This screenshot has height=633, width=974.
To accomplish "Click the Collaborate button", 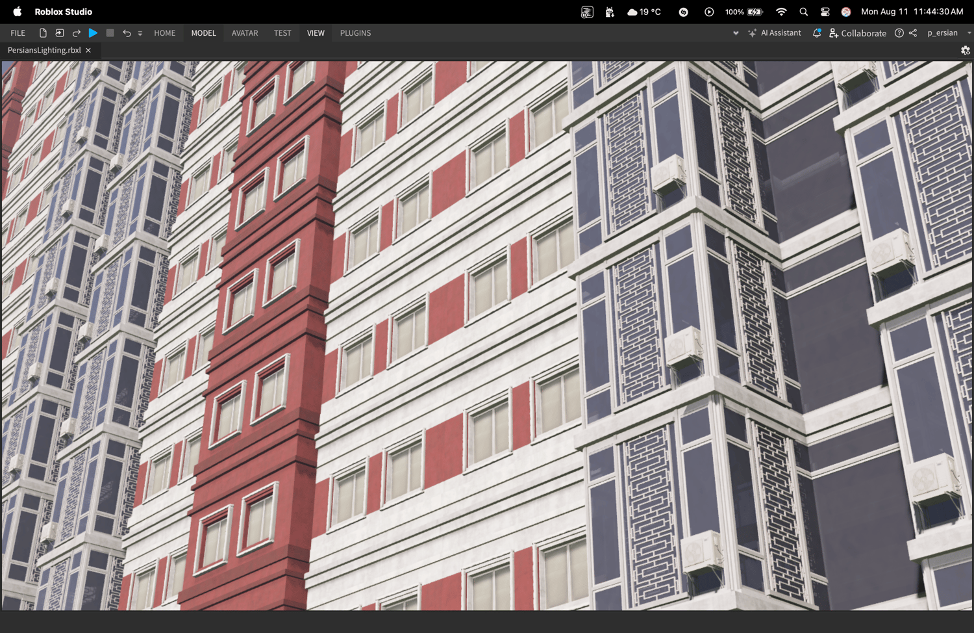I will point(858,33).
